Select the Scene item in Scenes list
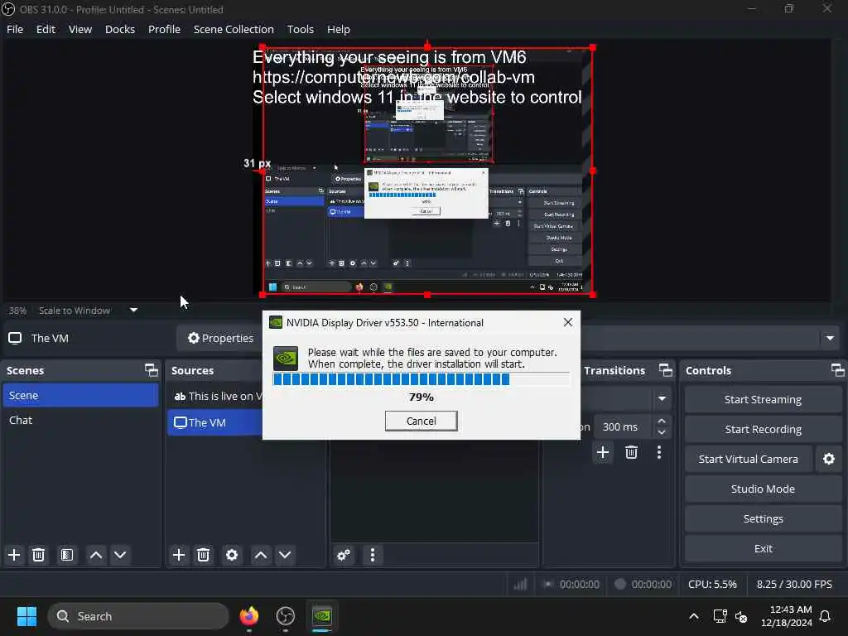This screenshot has width=848, height=636. pos(80,395)
